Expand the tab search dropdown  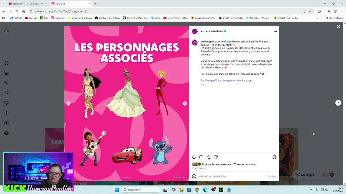[x=4, y=4]
